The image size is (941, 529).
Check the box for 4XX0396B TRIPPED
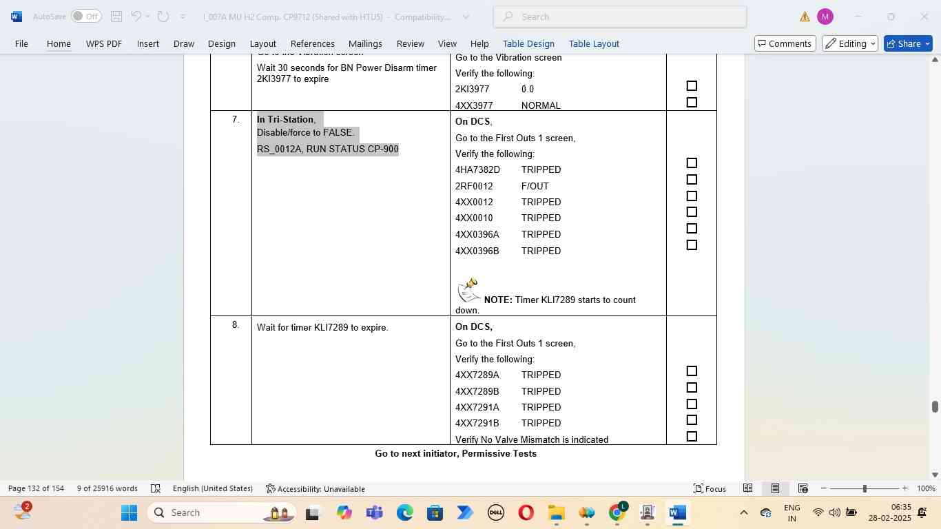(692, 245)
